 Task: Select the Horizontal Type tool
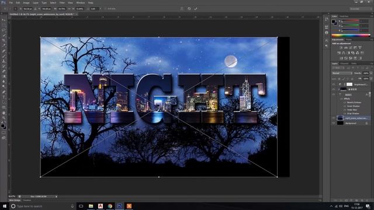point(4,97)
